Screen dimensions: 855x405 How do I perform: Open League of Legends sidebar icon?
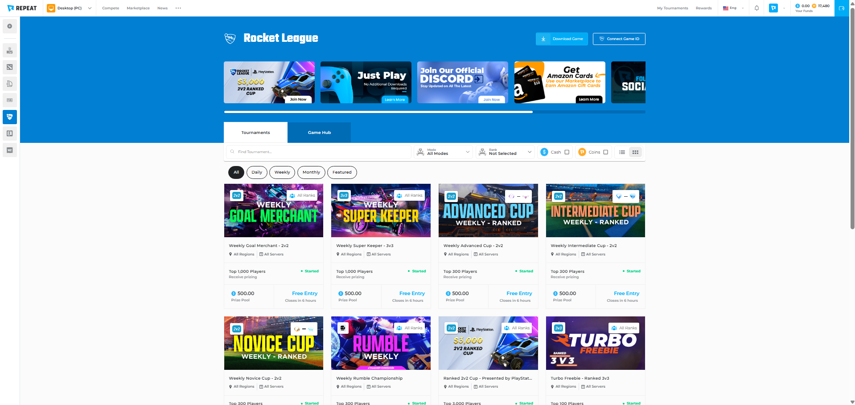(10, 84)
